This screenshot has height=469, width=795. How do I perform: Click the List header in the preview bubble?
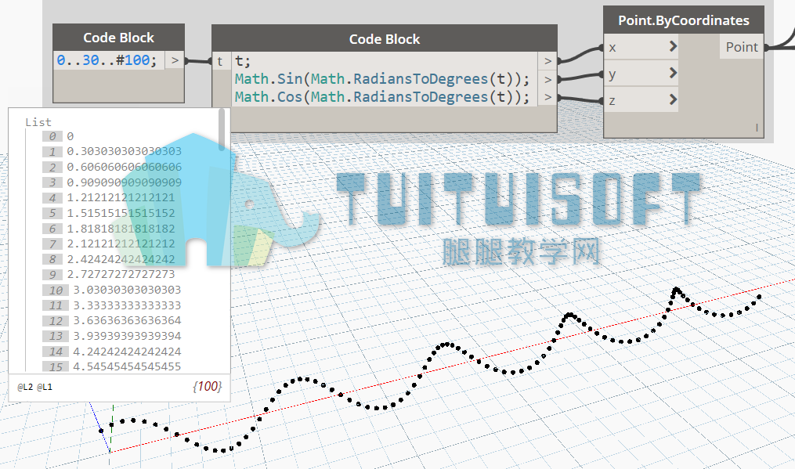point(38,122)
